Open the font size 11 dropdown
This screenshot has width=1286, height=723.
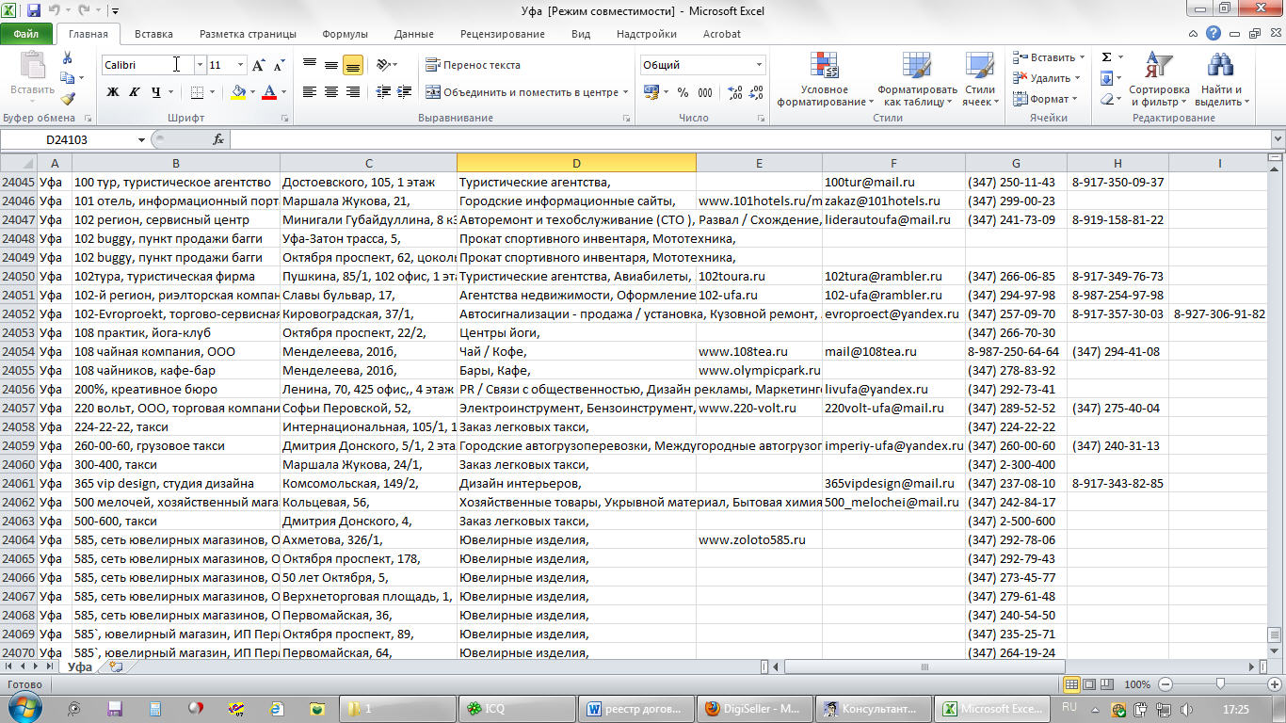pyautogui.click(x=241, y=65)
